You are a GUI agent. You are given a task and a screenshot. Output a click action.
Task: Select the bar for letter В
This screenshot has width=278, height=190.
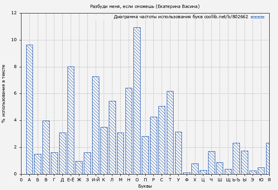46,147
